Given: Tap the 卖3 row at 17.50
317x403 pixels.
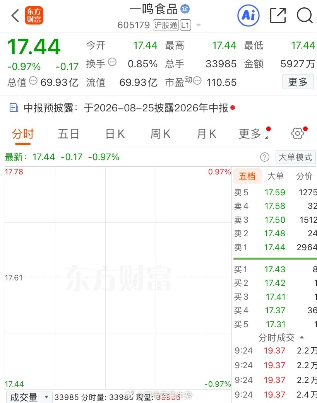Looking at the screenshot, I should tap(275, 220).
